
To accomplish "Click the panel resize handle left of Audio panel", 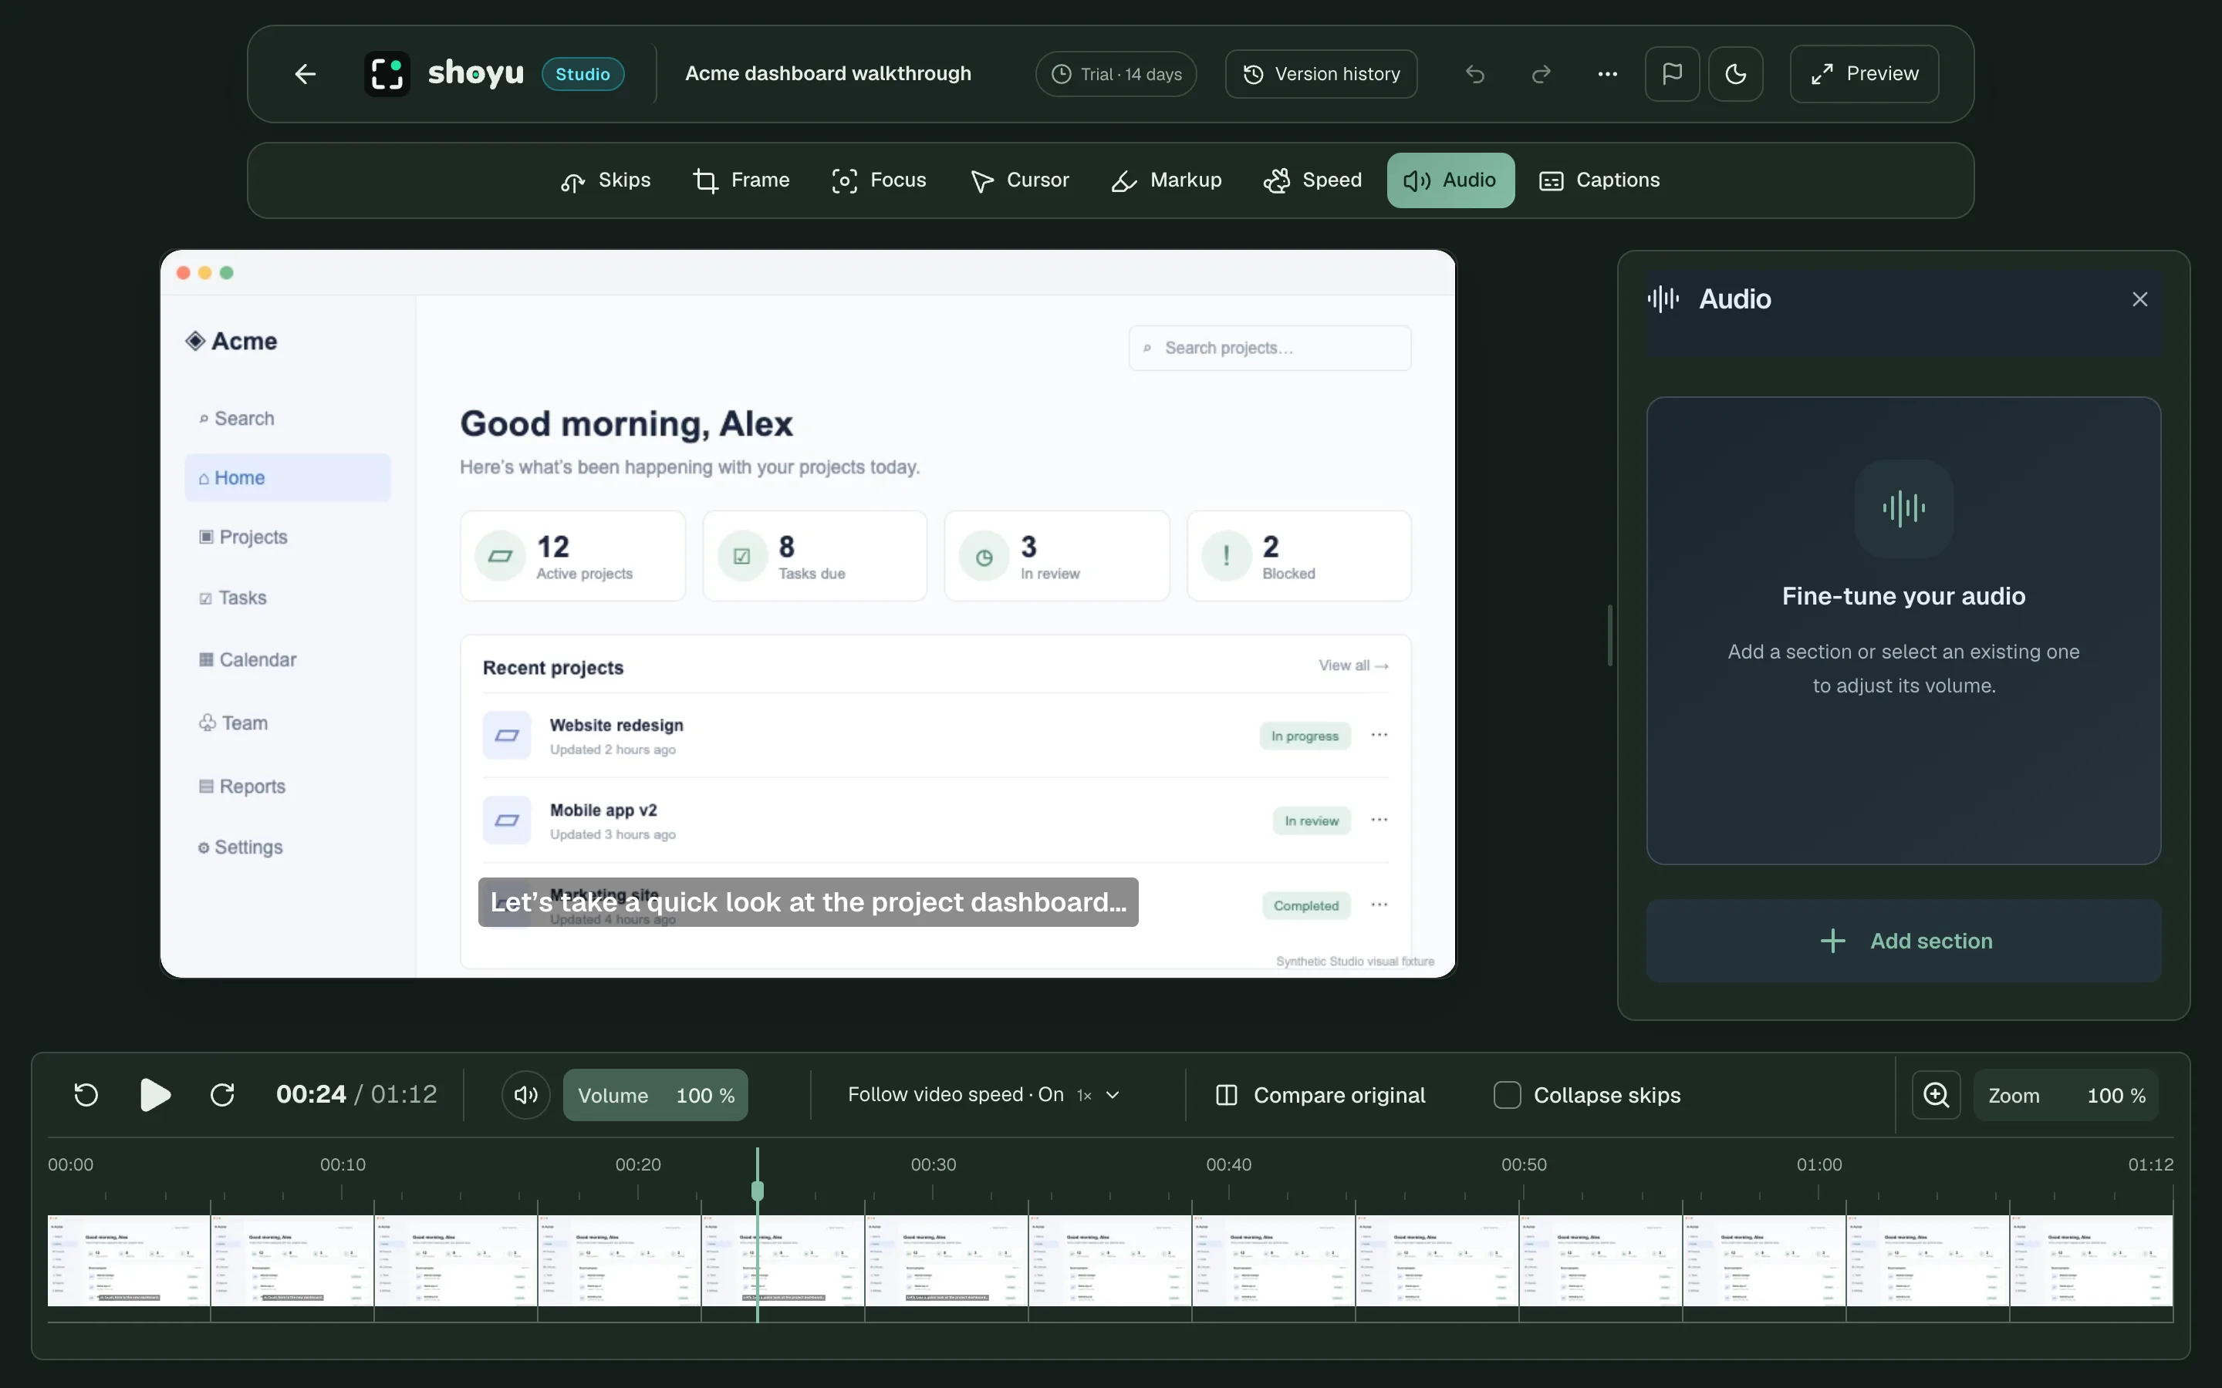I will click(x=1609, y=635).
